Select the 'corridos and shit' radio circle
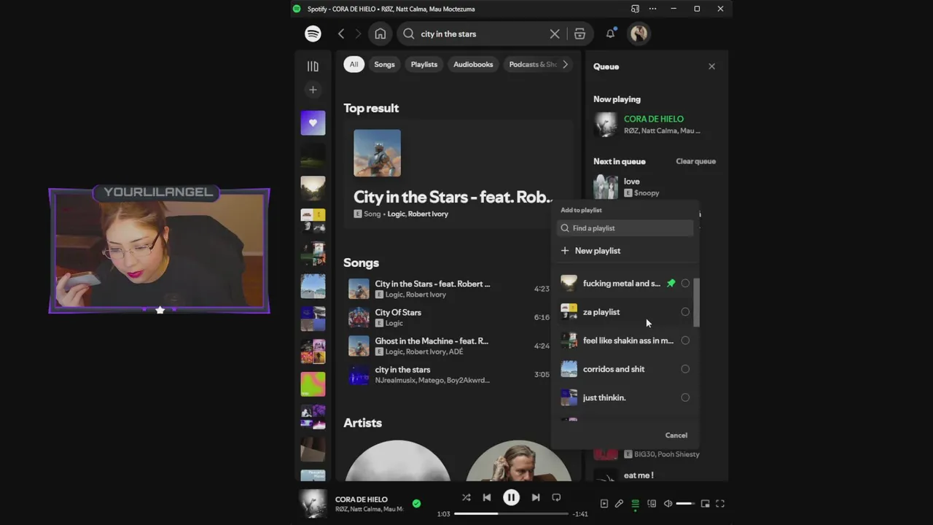 click(x=685, y=369)
